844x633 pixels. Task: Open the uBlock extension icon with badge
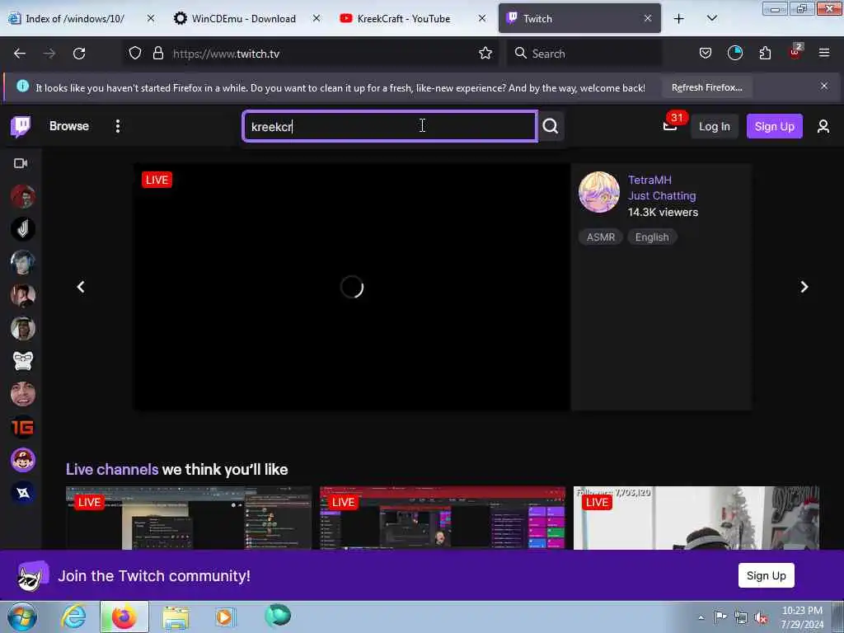point(795,52)
